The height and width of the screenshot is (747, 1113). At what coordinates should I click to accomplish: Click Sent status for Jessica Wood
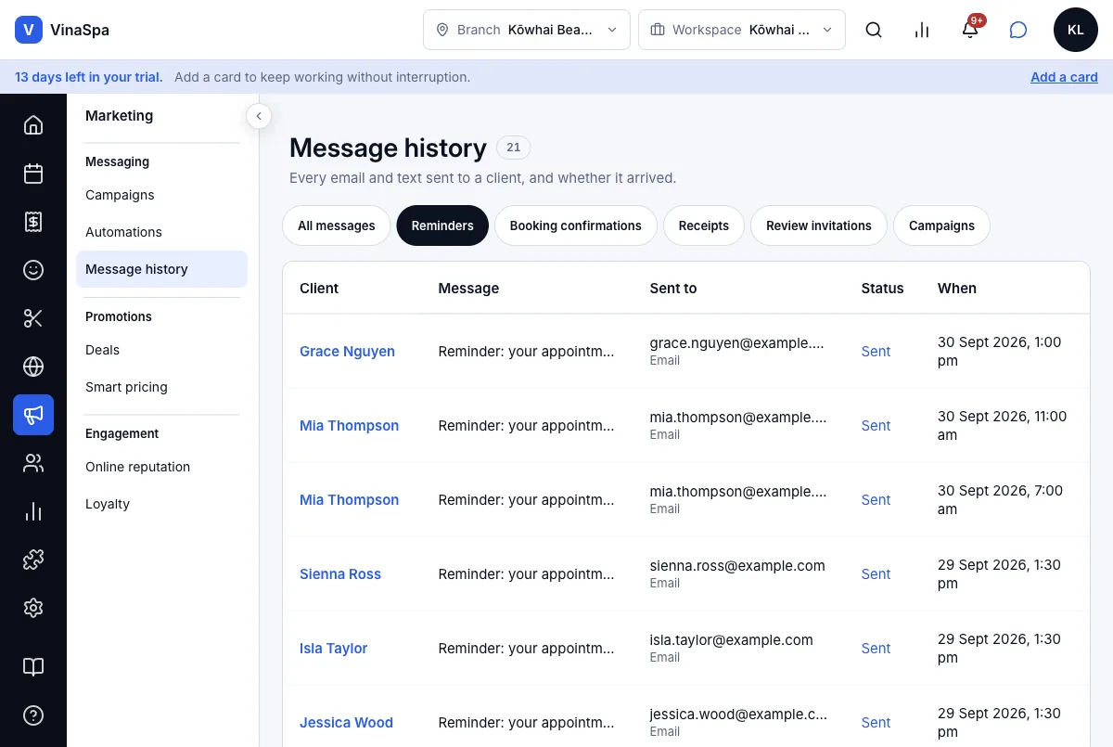tap(876, 722)
